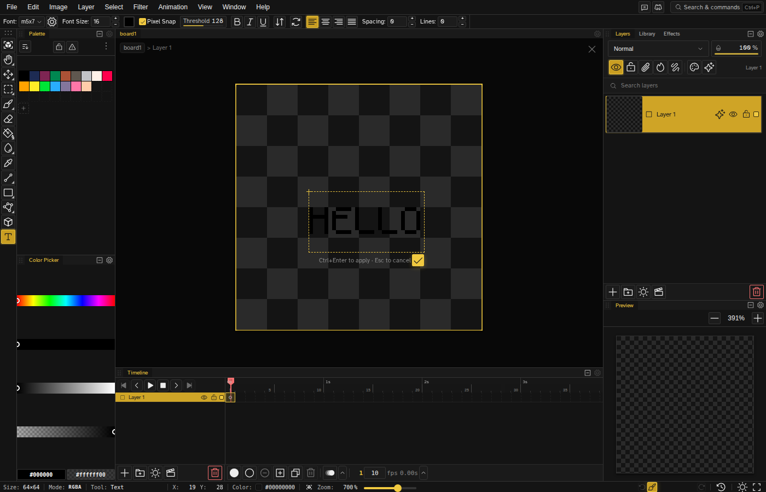Collapse the Color Picker panel
Viewport: 766px width, 492px height.
click(100, 260)
